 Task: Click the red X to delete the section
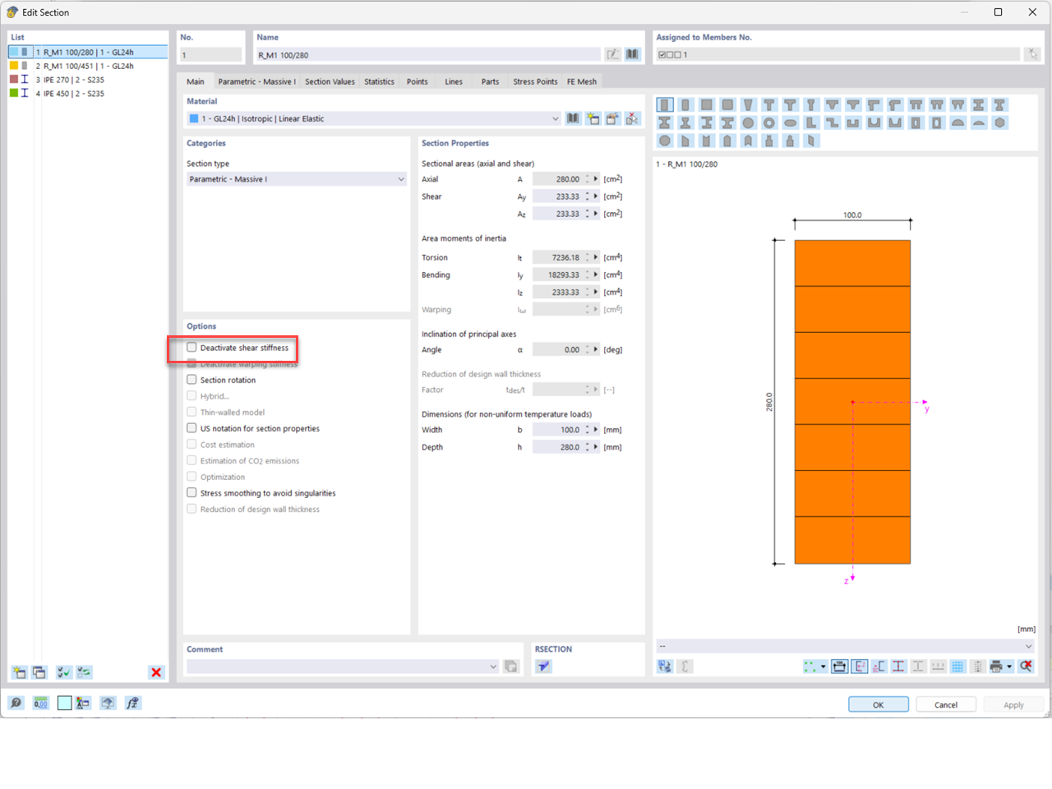point(156,672)
